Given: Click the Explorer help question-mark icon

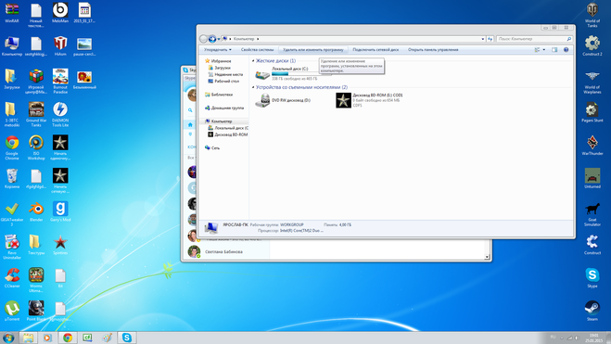Looking at the screenshot, I should pos(566,50).
